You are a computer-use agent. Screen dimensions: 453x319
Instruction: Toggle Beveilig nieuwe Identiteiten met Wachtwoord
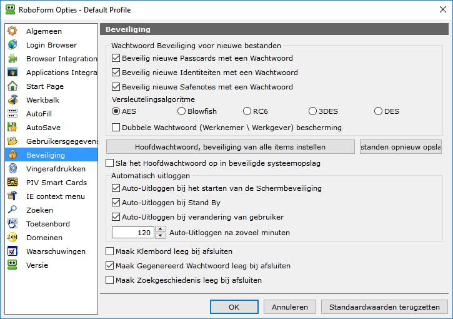[116, 72]
